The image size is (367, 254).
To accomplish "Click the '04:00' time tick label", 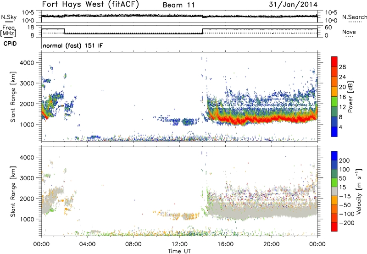I will (x=88, y=244).
